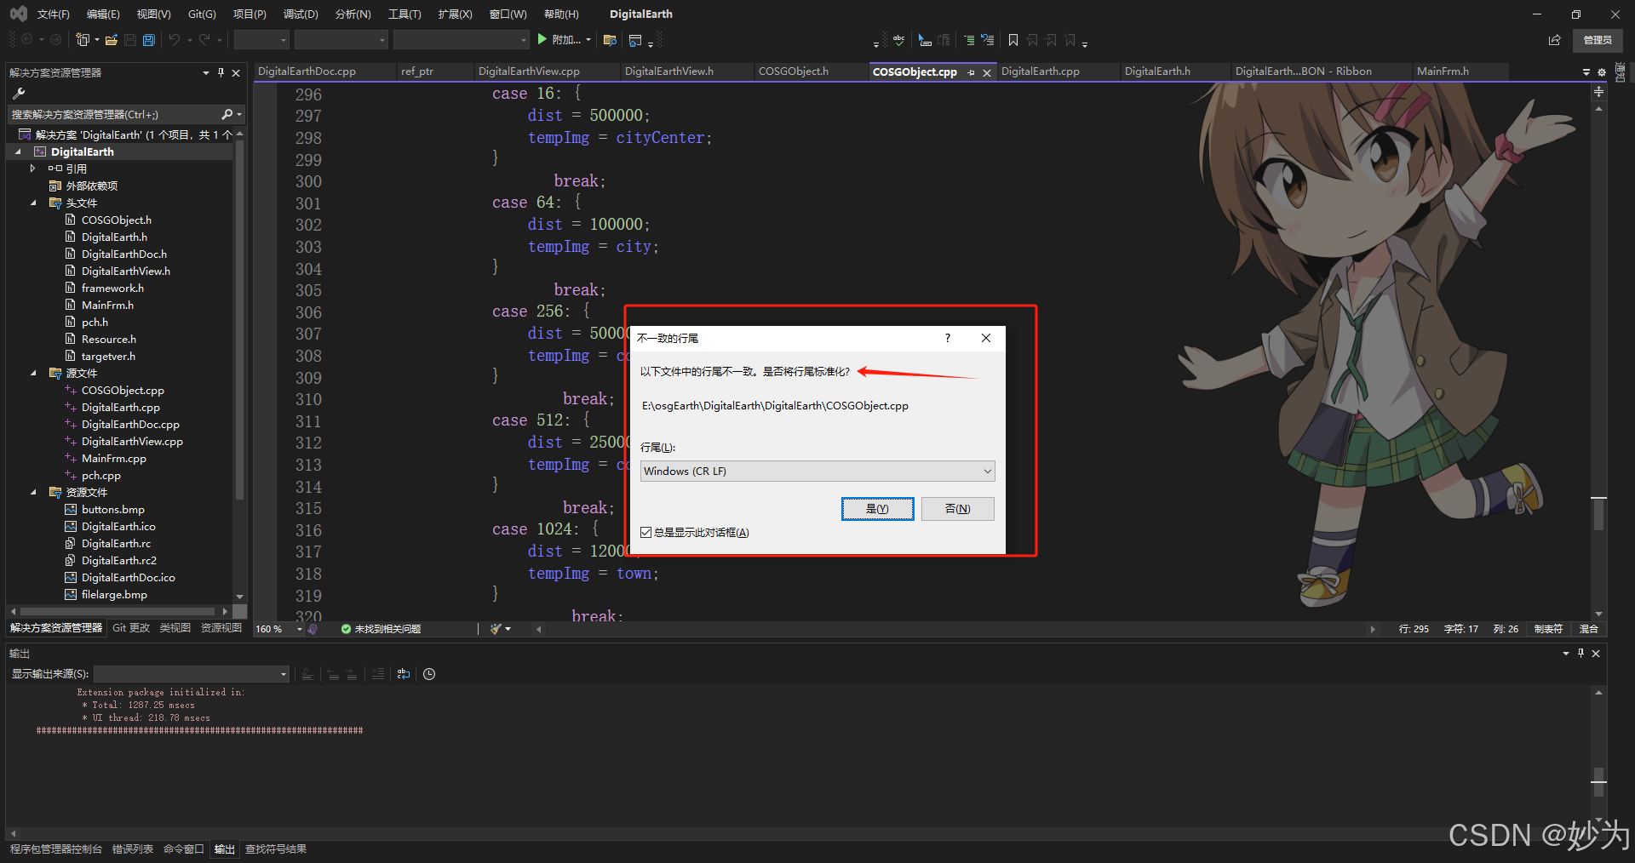Viewport: 1635px width, 863px height.
Task: Click the gear settings icon by tabs
Action: (1601, 72)
